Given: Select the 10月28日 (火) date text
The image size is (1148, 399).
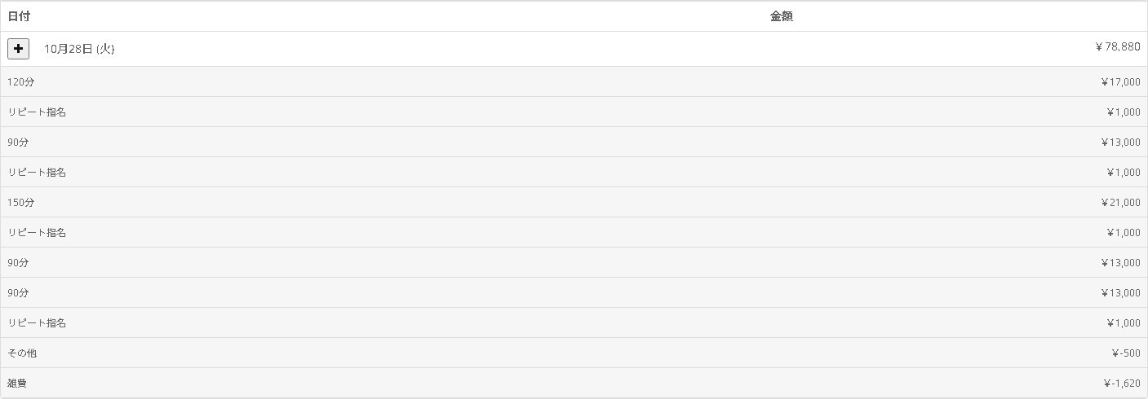Looking at the screenshot, I should tap(79, 49).
